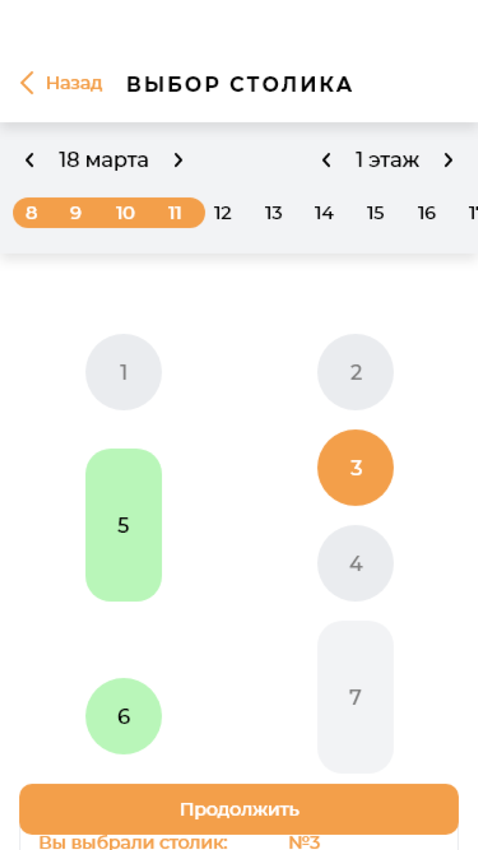The height and width of the screenshot is (850, 478).
Task: Tap hour 16 in the time strip
Action: pyautogui.click(x=427, y=213)
